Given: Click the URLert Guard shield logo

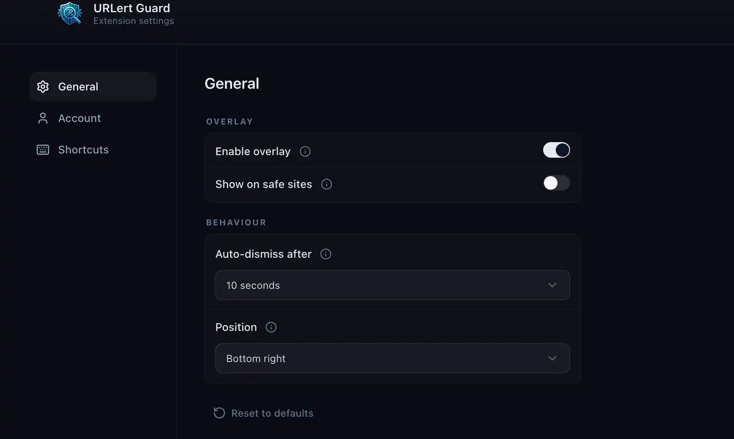Looking at the screenshot, I should (69, 13).
